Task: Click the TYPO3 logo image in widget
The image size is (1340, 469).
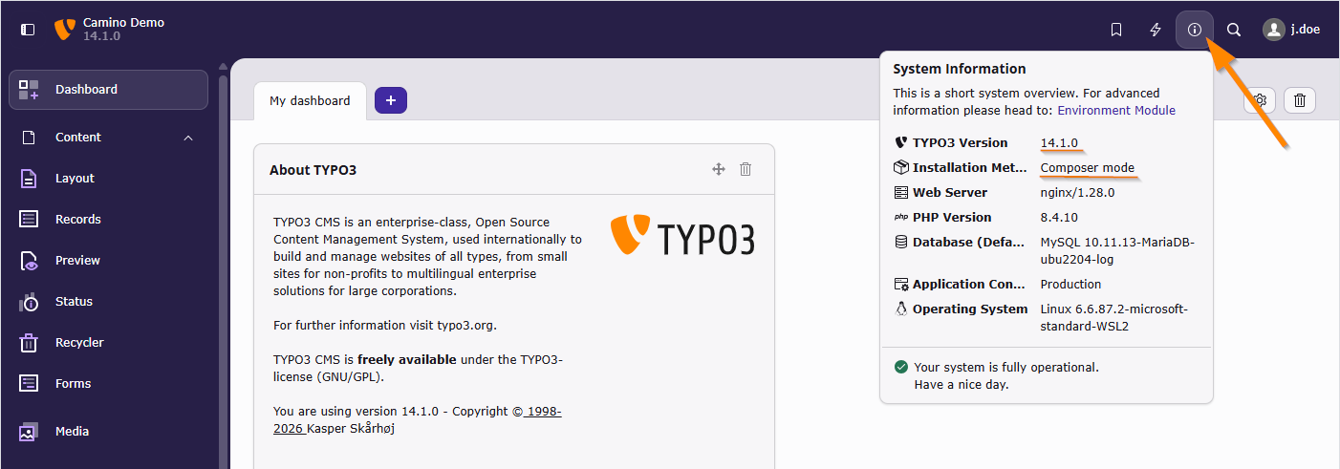Action: pos(682,235)
